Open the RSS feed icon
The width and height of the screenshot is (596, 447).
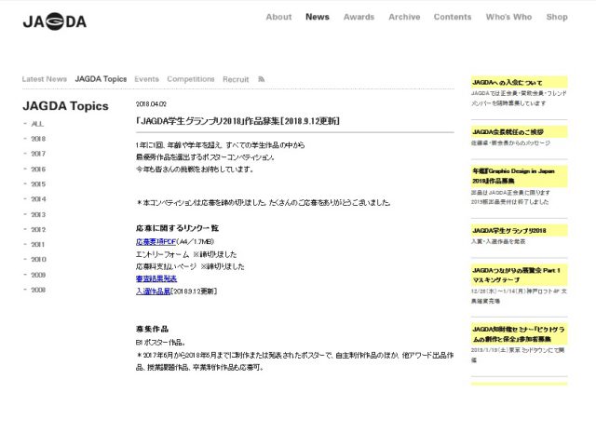[261, 79]
